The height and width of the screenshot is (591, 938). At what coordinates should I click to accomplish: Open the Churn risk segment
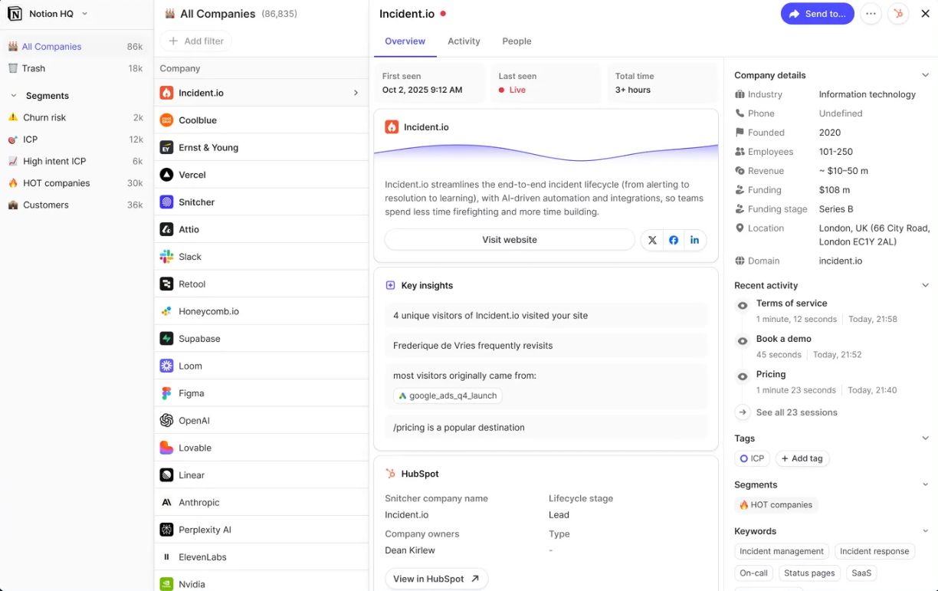75,117
